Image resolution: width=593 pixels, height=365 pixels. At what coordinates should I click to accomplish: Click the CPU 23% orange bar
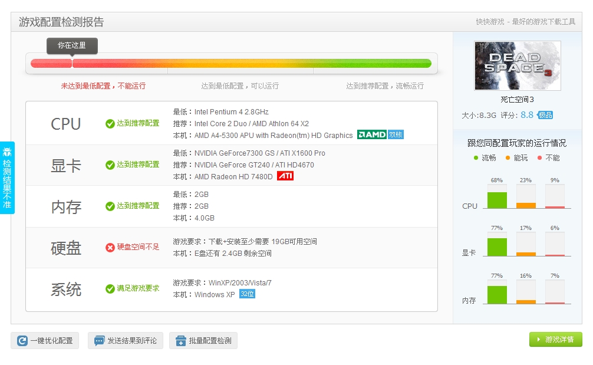point(526,205)
